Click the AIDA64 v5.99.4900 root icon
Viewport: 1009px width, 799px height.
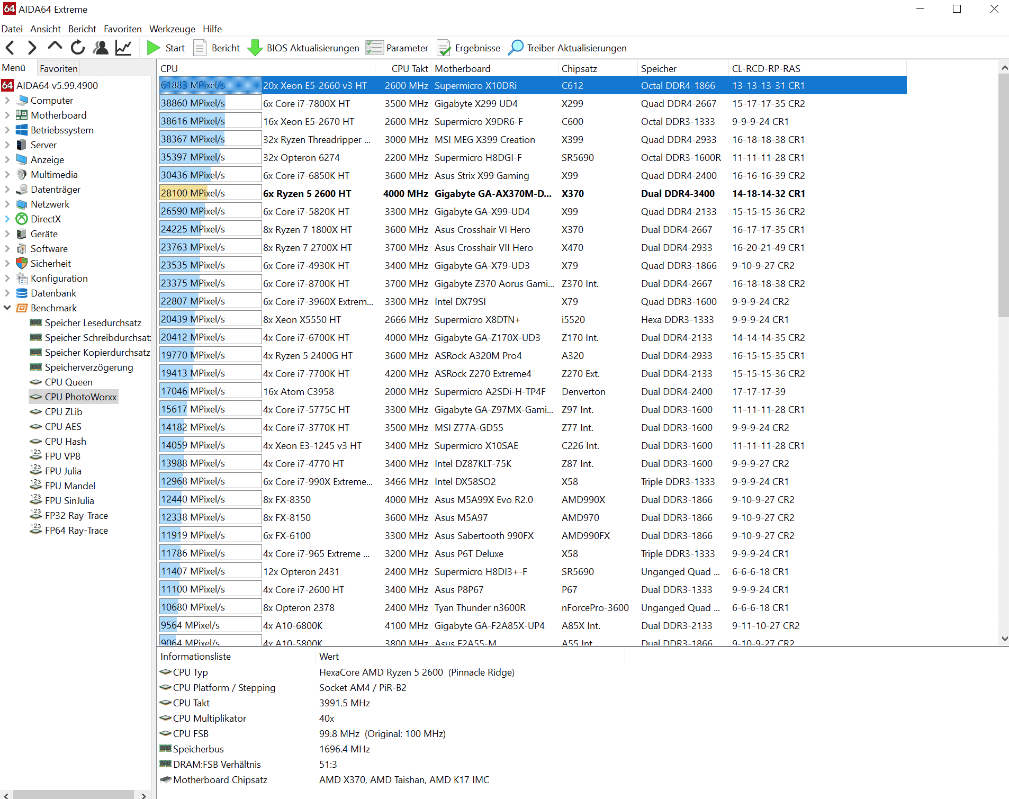(x=7, y=85)
